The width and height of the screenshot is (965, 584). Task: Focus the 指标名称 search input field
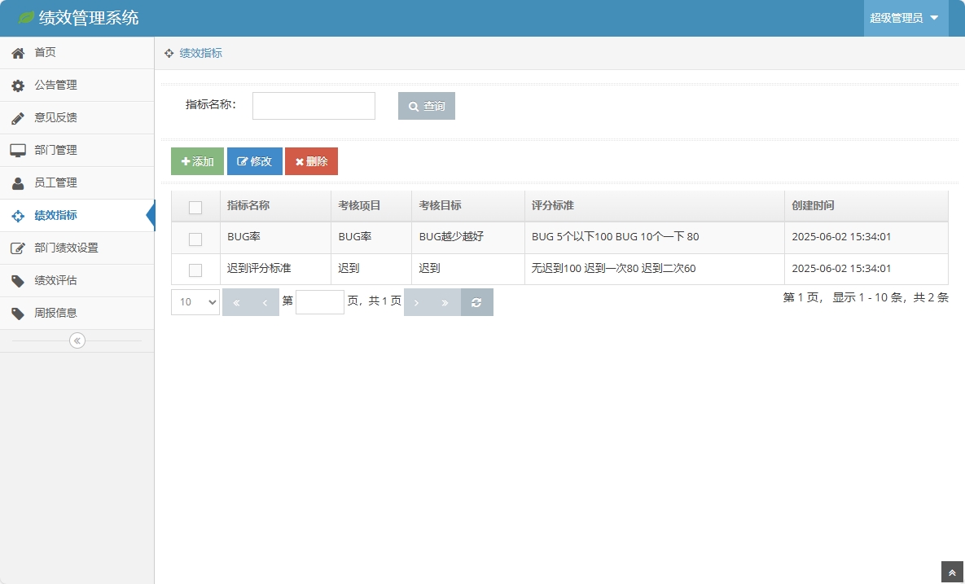click(x=314, y=106)
